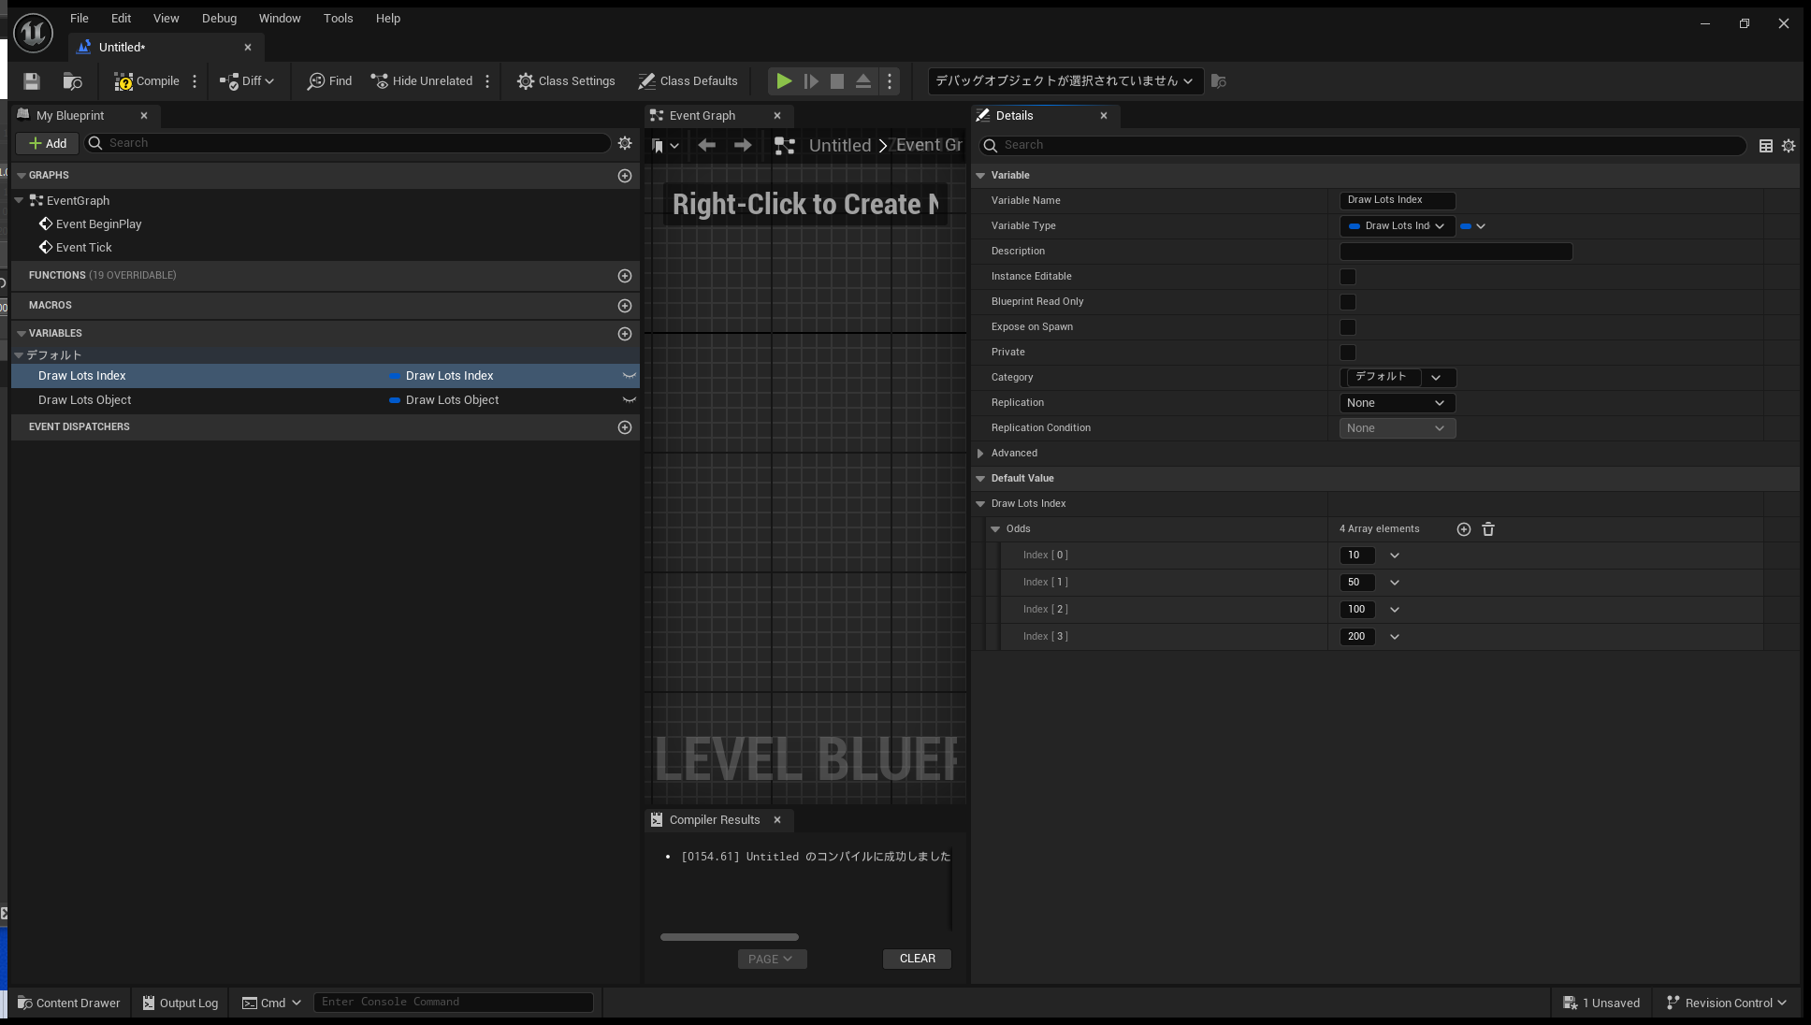Image resolution: width=1811 pixels, height=1025 pixels.
Task: Open My Blueprint settings gear
Action: [x=625, y=144]
